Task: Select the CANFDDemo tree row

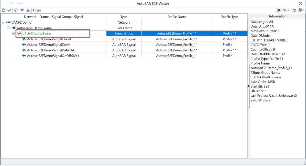Action: [x=21, y=23]
